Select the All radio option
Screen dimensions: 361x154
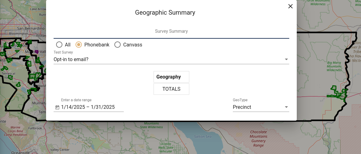coord(59,45)
